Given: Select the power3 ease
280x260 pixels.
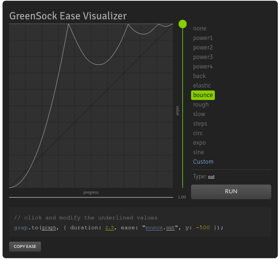Looking at the screenshot, I should [x=203, y=57].
